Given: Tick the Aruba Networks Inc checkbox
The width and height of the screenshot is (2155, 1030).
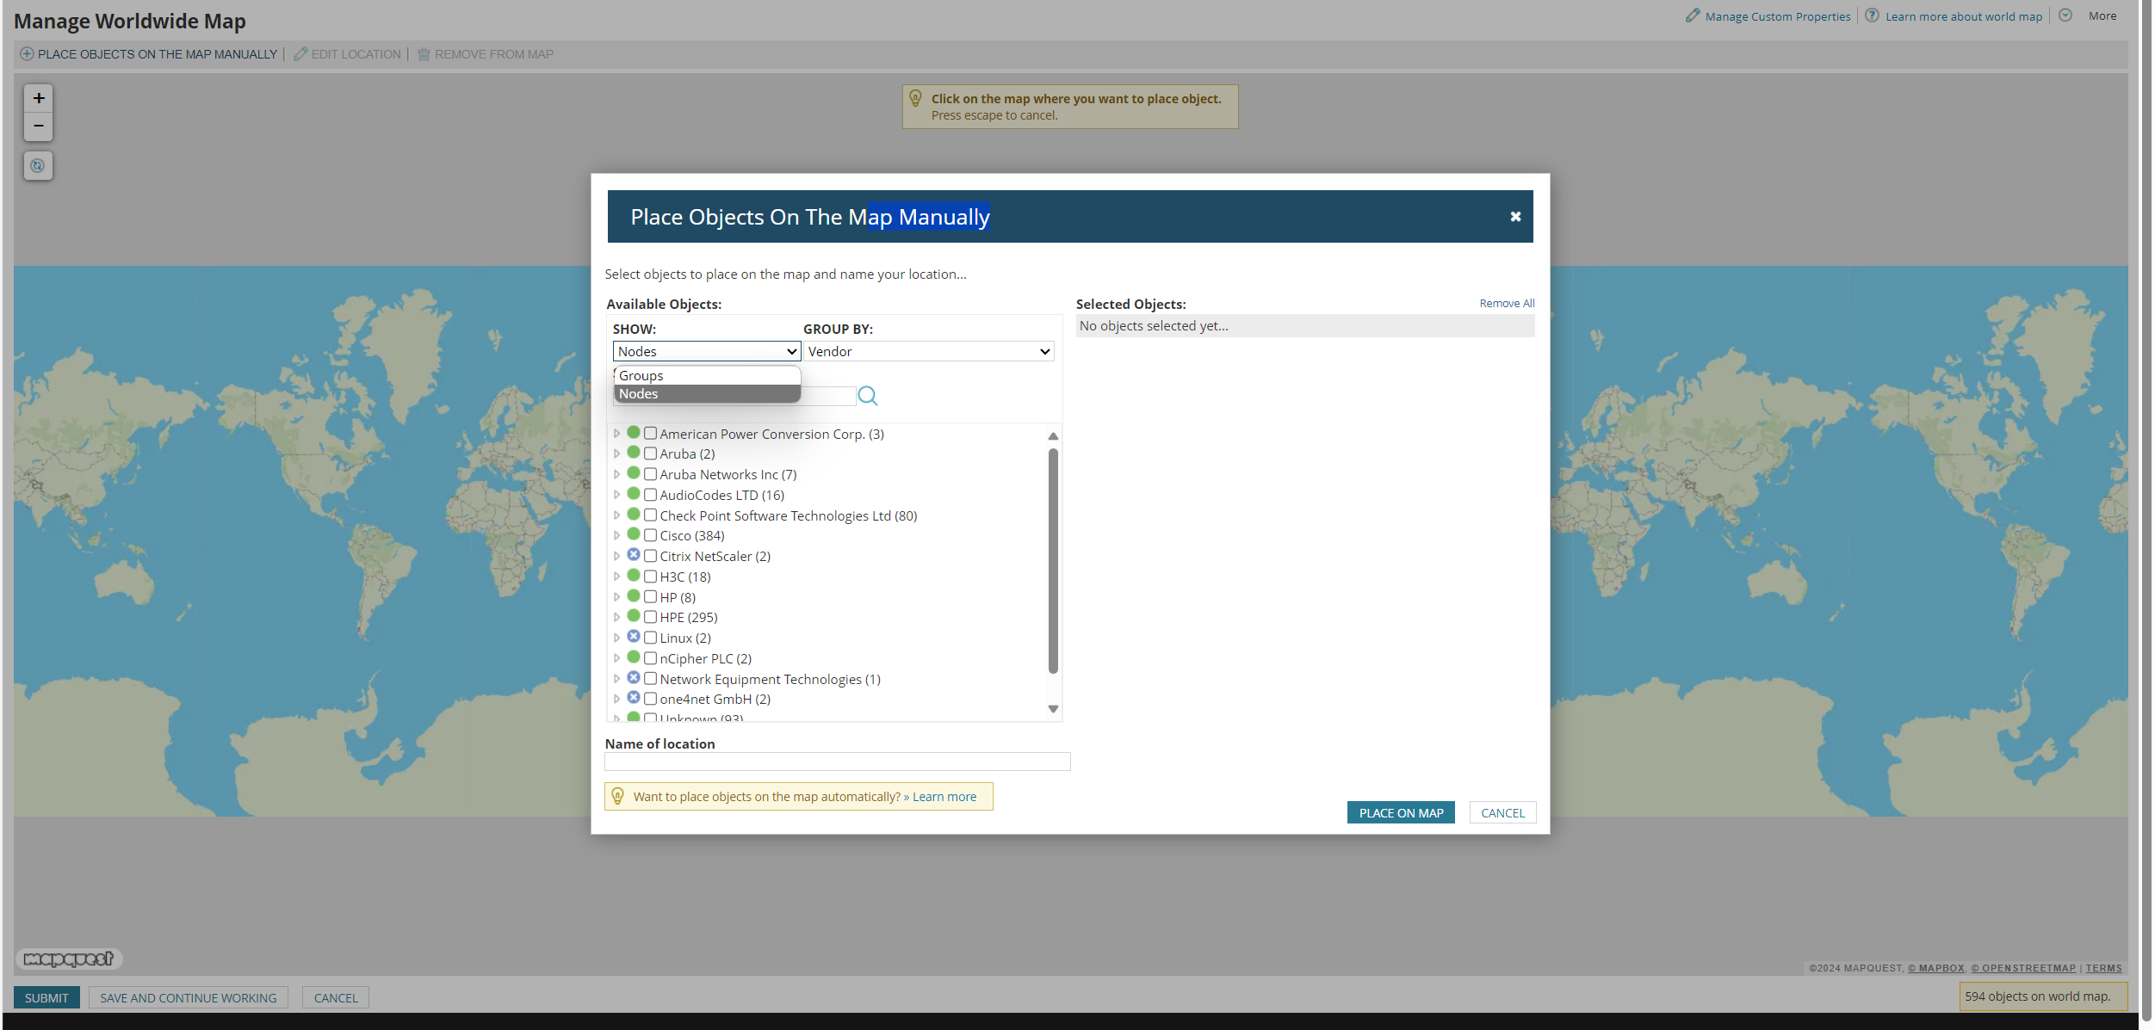Looking at the screenshot, I should (651, 474).
